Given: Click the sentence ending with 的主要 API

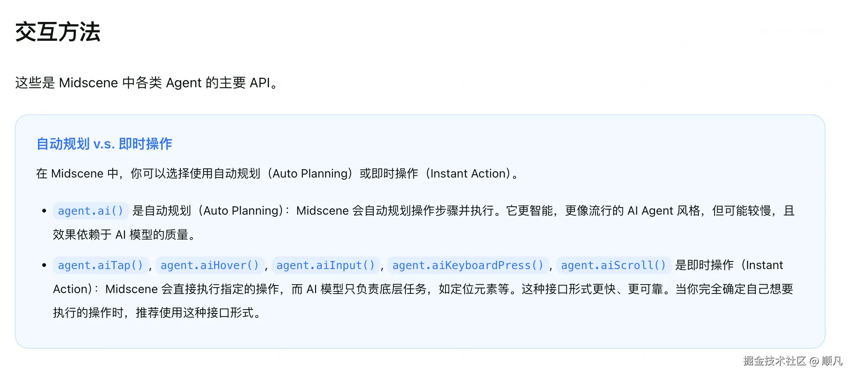Looking at the screenshot, I should (147, 83).
